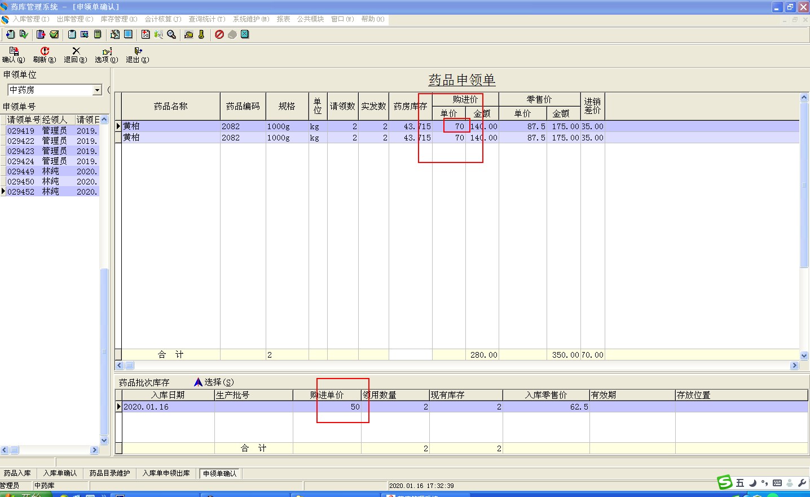The height and width of the screenshot is (497, 810).
Task: Click the teal boxed X toolbar icon
Action: click(x=245, y=34)
